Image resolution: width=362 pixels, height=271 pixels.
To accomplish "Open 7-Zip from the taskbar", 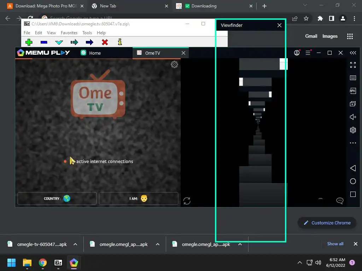I will 58,263.
